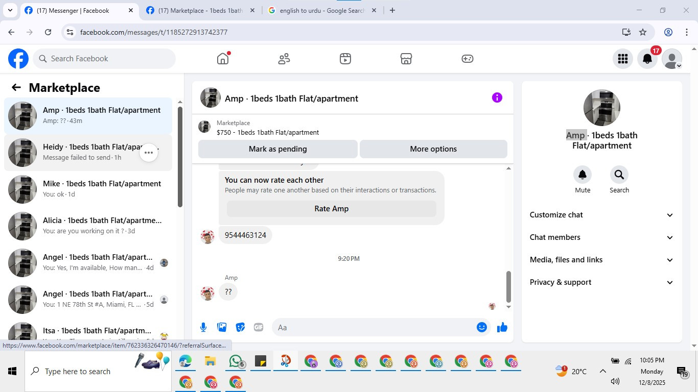Open File Explorer from the taskbar

pyautogui.click(x=211, y=362)
